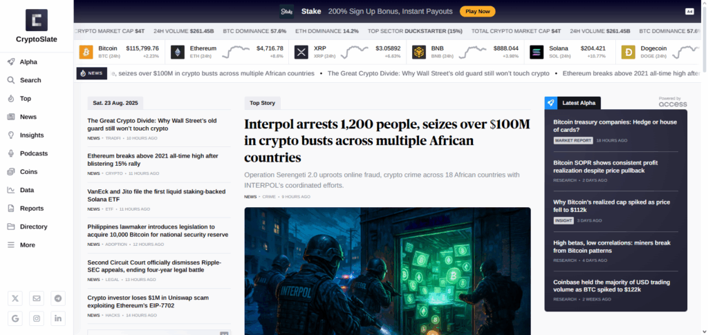The width and height of the screenshot is (708, 335).
Task: Click the Search magnifier icon
Action: tap(11, 80)
